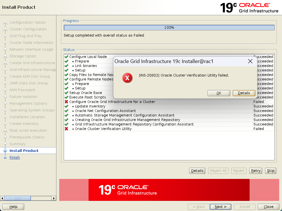Select Install Product in the step sidebar
Screen dimensions: 282x211
24,151
